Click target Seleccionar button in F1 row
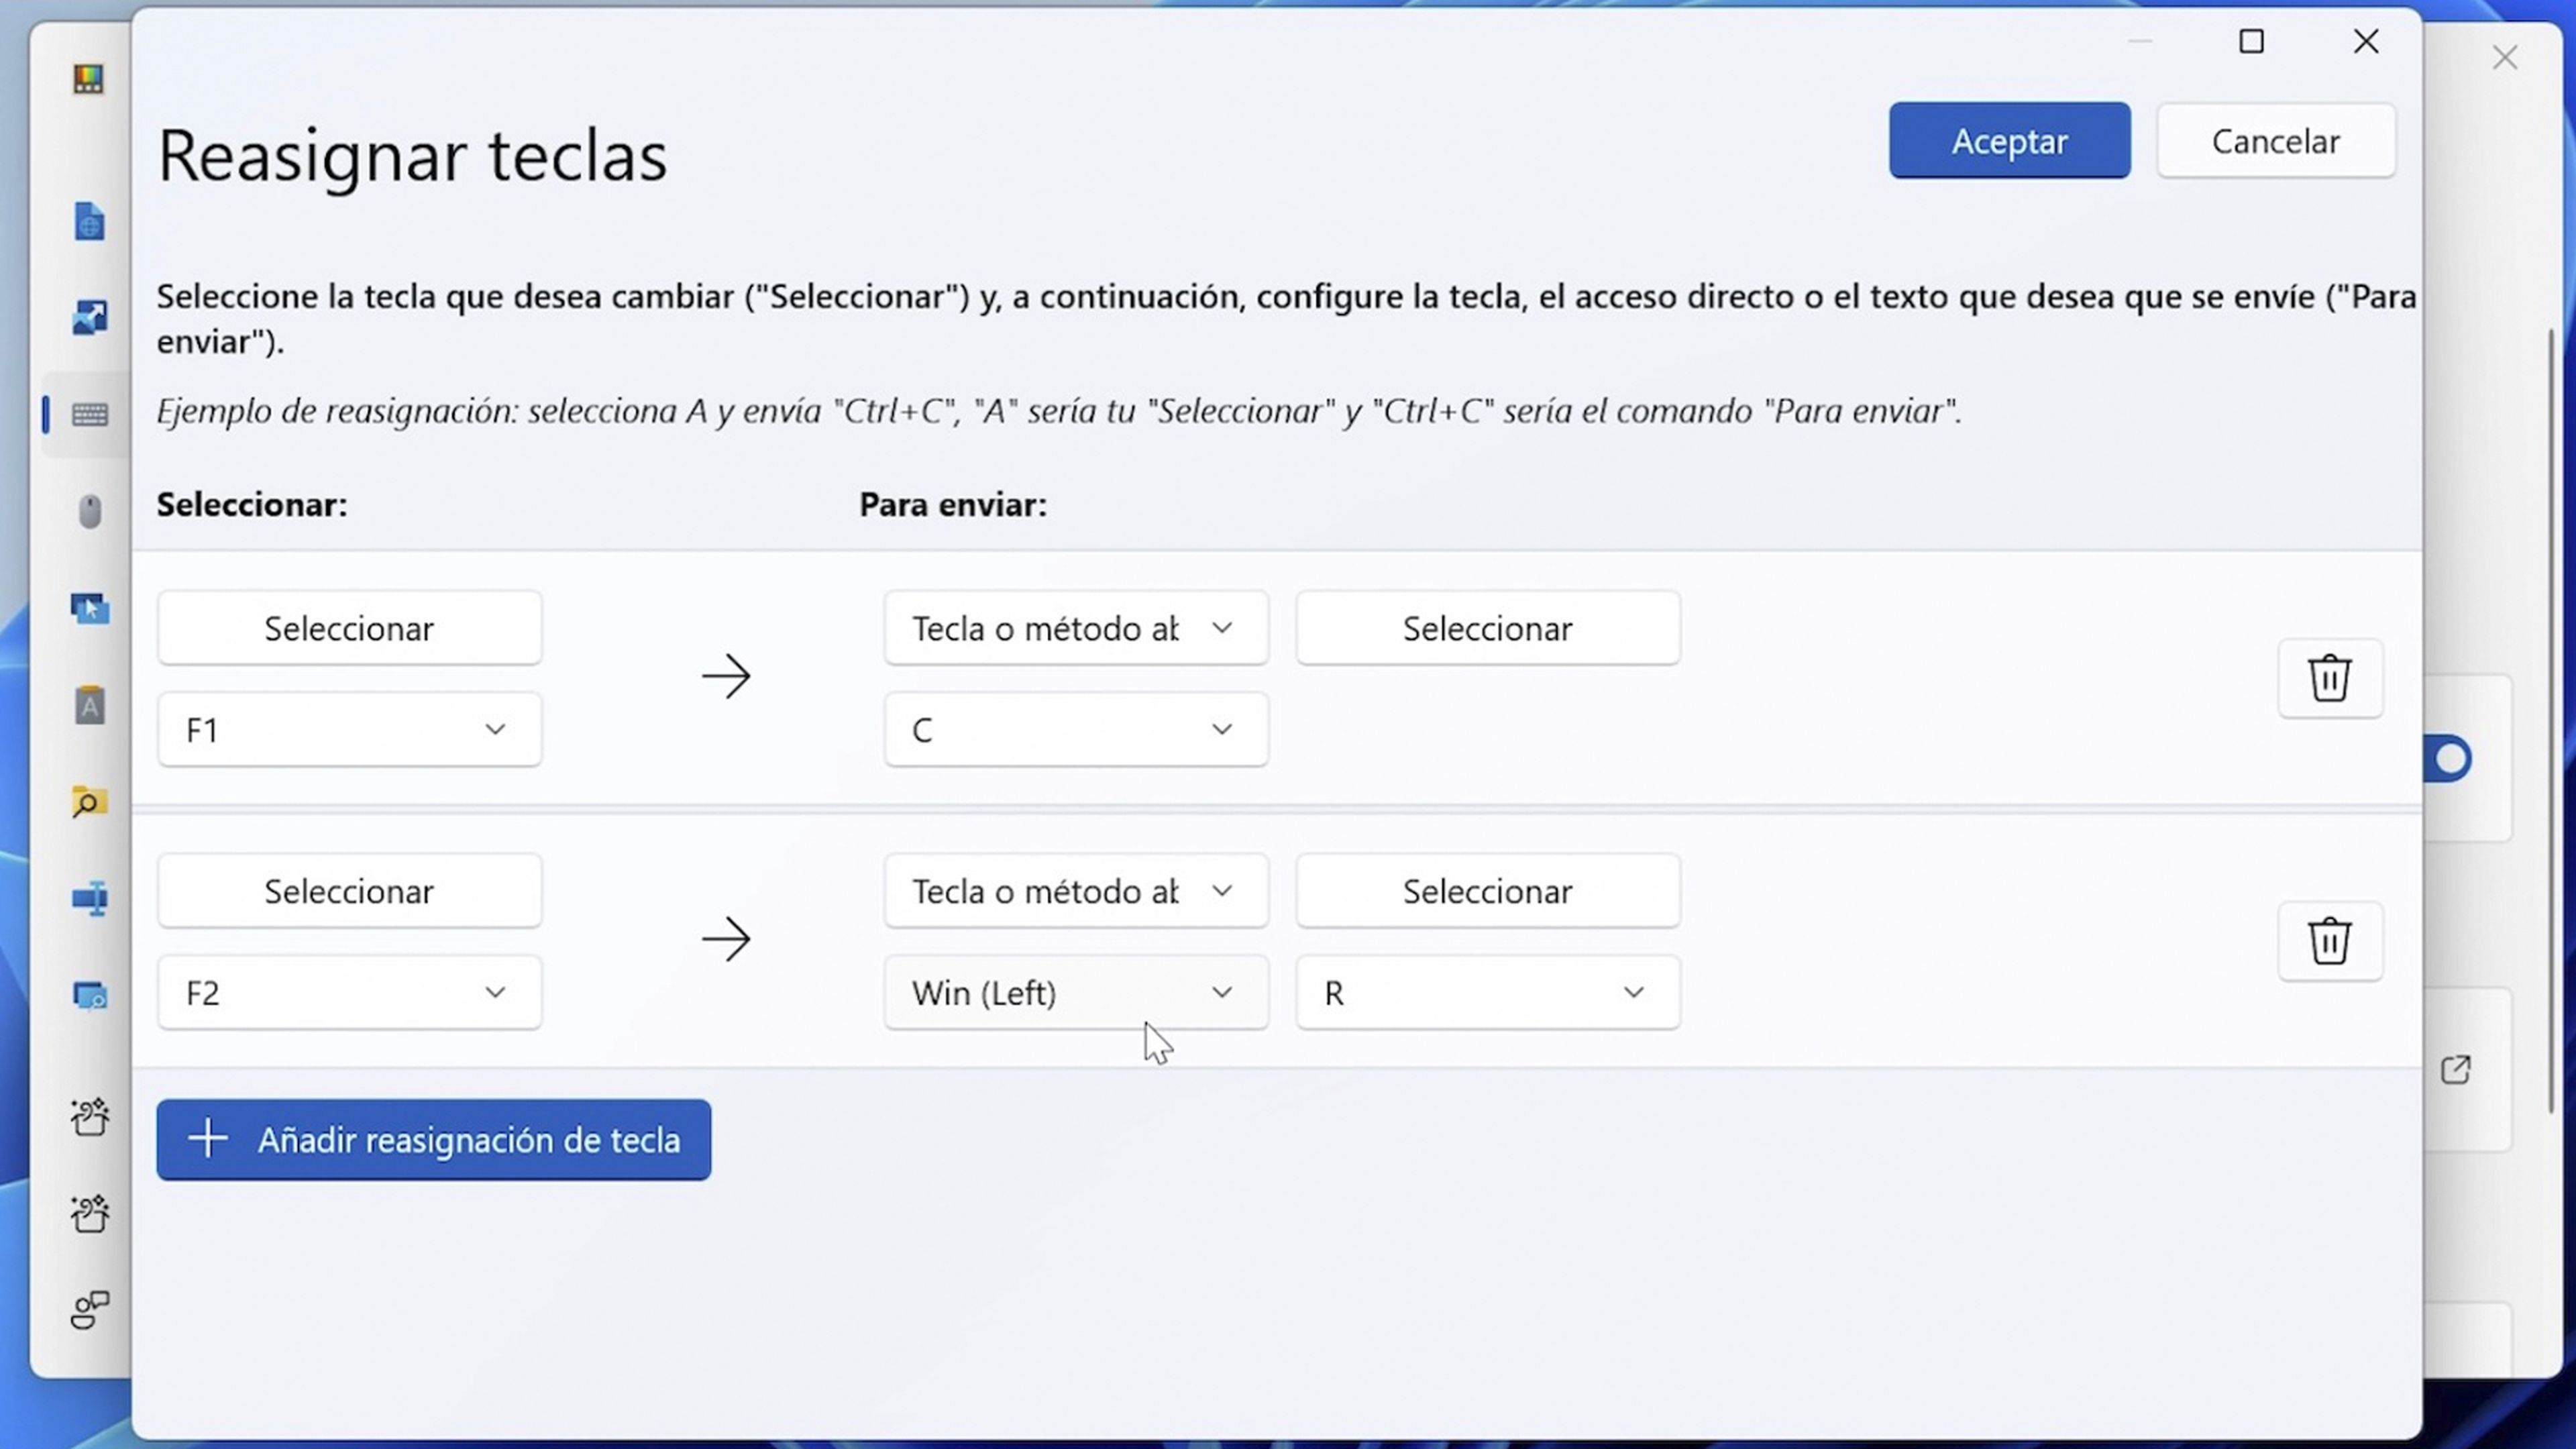The width and height of the screenshot is (2576, 1449). point(1488,628)
